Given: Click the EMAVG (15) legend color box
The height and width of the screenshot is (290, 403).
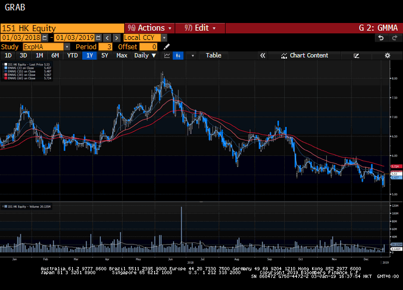Looking at the screenshot, I should (x=5, y=72).
